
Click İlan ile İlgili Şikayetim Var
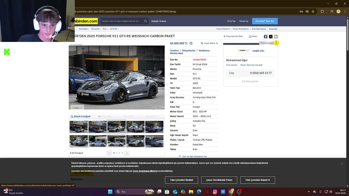(x=193, y=157)
